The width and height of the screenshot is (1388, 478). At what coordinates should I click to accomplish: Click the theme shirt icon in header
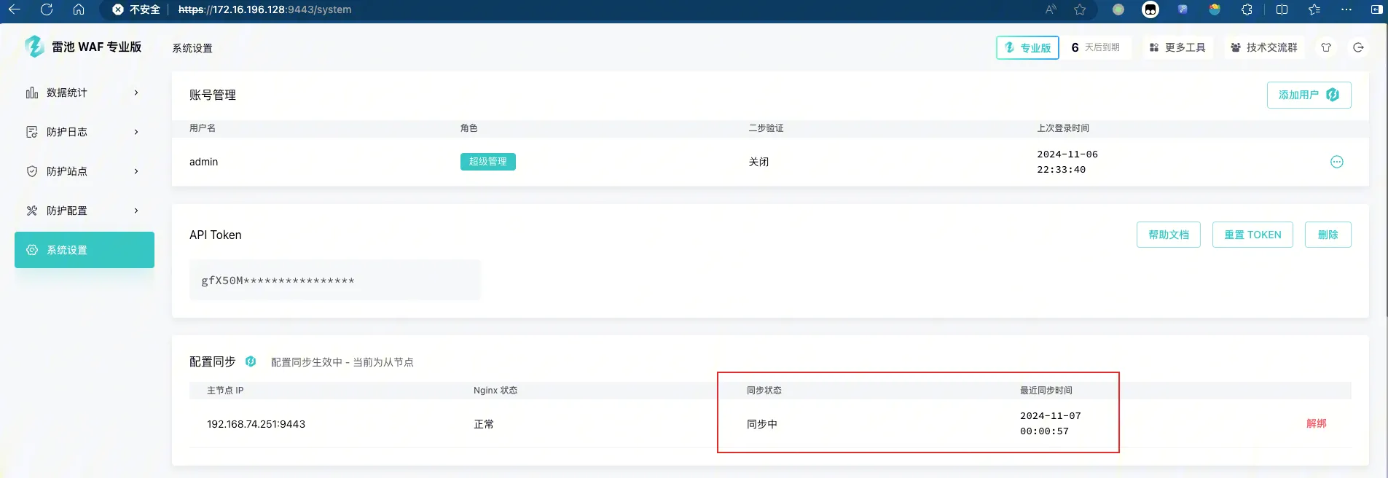tap(1326, 47)
